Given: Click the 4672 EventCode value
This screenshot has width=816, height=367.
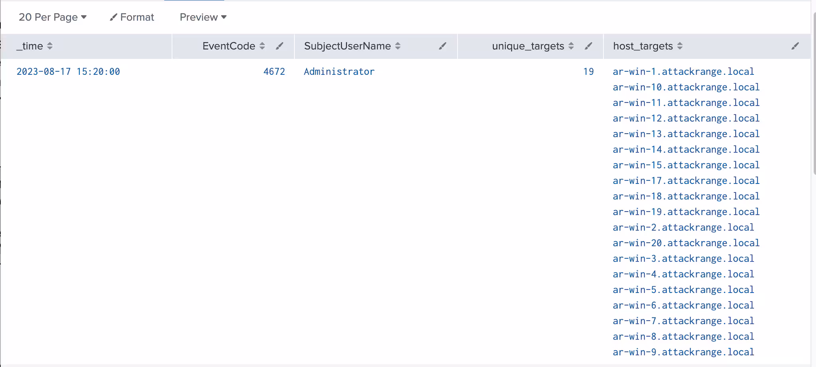Looking at the screenshot, I should [x=274, y=72].
